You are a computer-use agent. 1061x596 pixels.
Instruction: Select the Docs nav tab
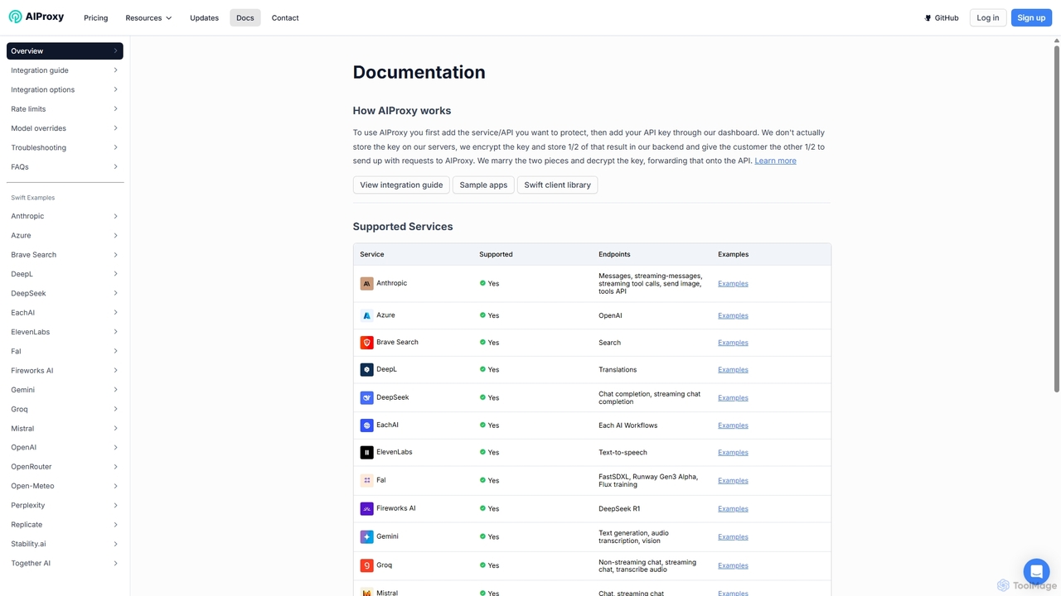click(x=245, y=17)
